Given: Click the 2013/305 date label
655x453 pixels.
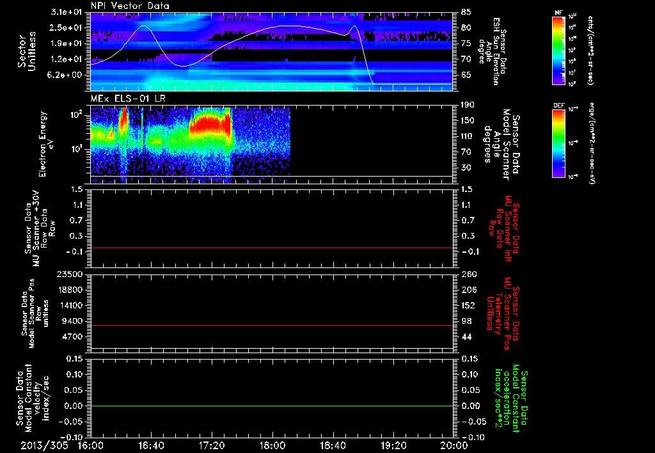Looking at the screenshot, I should [44, 445].
